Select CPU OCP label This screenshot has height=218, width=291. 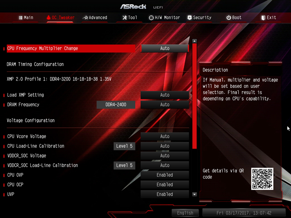click(15, 185)
